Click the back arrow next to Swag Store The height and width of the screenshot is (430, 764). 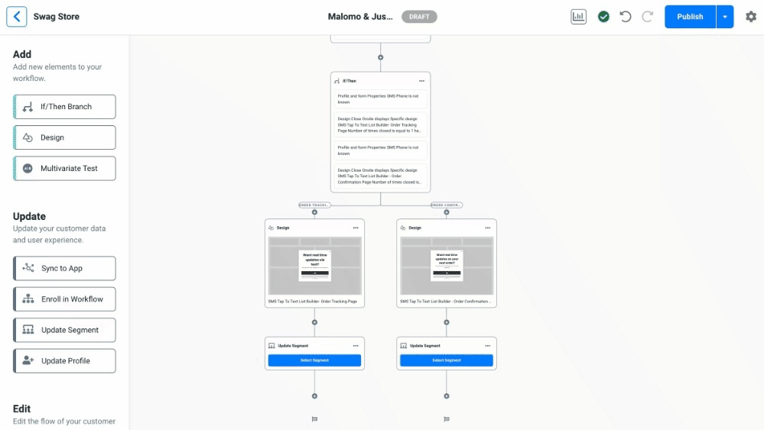coord(17,17)
